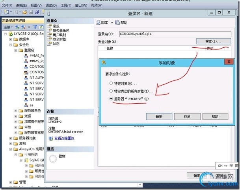
Task: Click the 名称 column header
Action: coord(110,48)
